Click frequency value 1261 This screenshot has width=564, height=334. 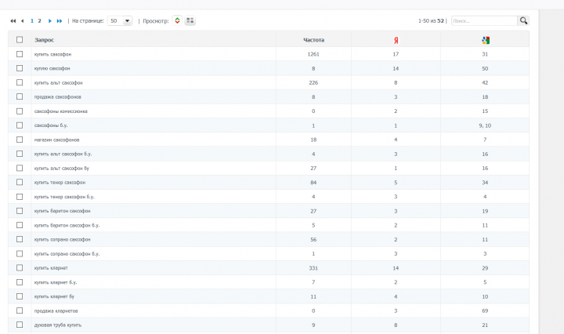[x=313, y=54]
